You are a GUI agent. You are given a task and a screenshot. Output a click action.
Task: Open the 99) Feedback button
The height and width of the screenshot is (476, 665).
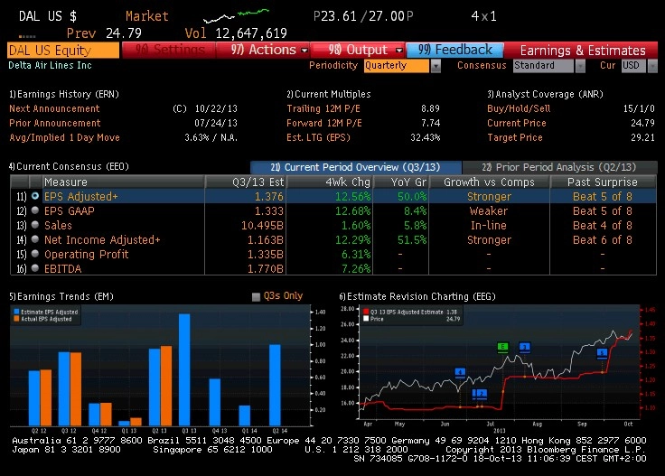454,50
